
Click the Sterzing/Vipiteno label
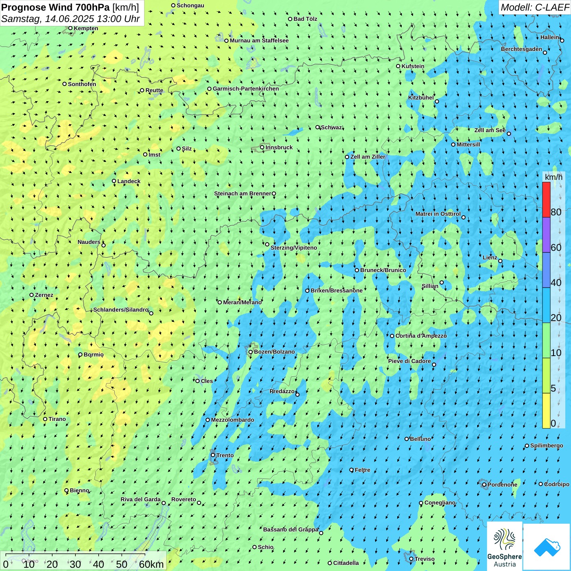pyautogui.click(x=294, y=248)
